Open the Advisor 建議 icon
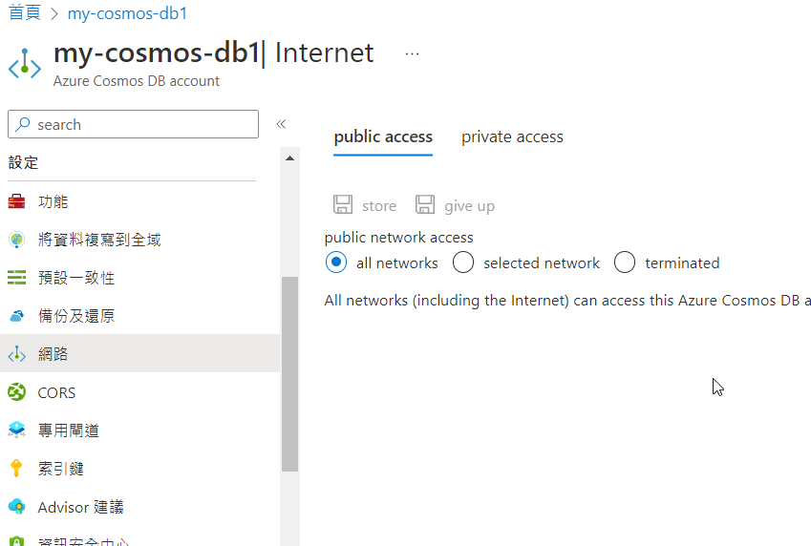The height and width of the screenshot is (546, 811). point(16,507)
